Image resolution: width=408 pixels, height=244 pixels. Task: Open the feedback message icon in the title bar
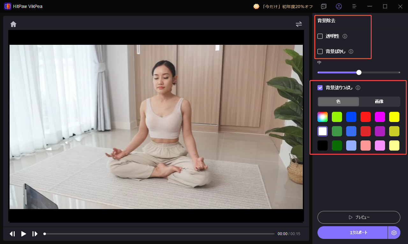point(324,6)
